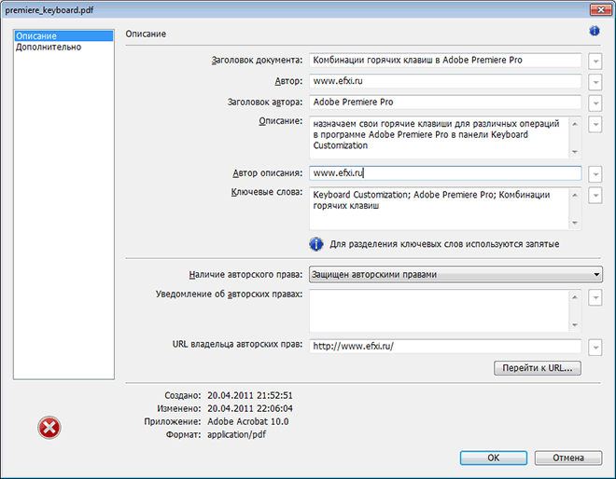Screen dimensions: 616x479
Task: Open dropdown arrow next to Автор описания field
Action: 595,174
